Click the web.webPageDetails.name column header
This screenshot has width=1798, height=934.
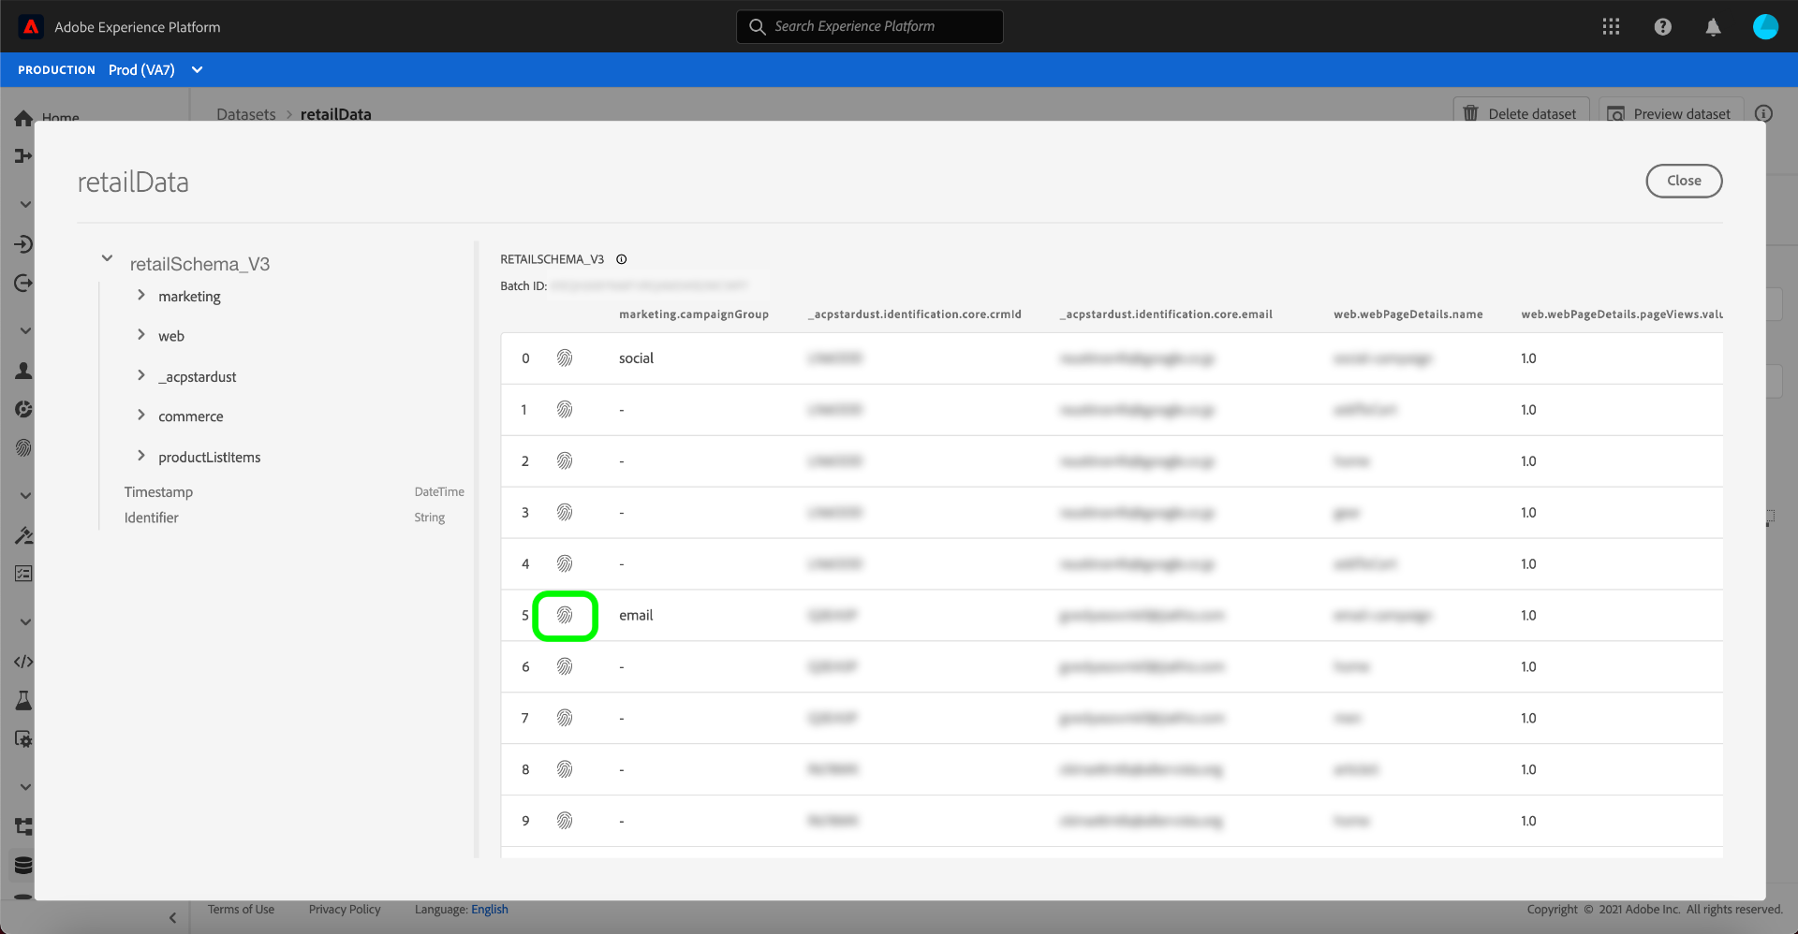pos(1408,314)
